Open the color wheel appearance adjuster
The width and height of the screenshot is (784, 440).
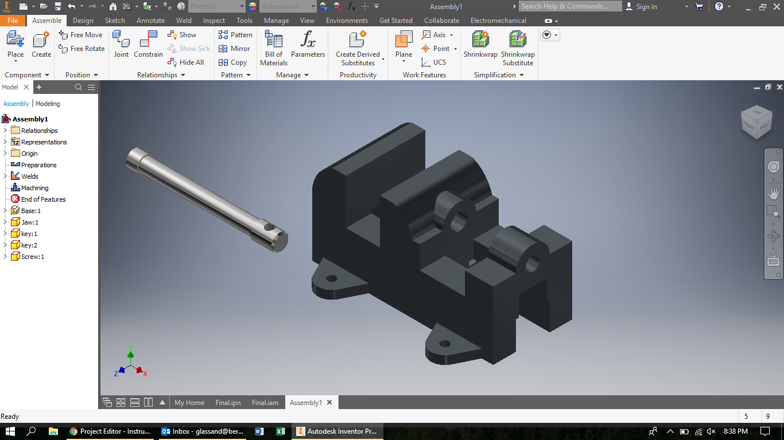point(253,6)
